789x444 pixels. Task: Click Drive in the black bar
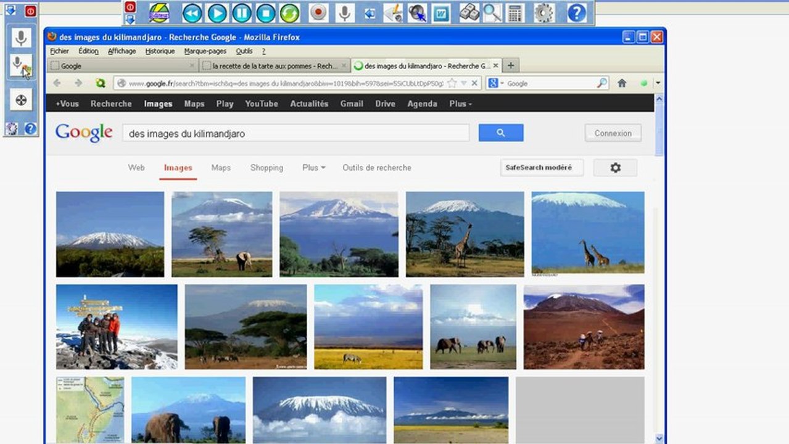386,104
